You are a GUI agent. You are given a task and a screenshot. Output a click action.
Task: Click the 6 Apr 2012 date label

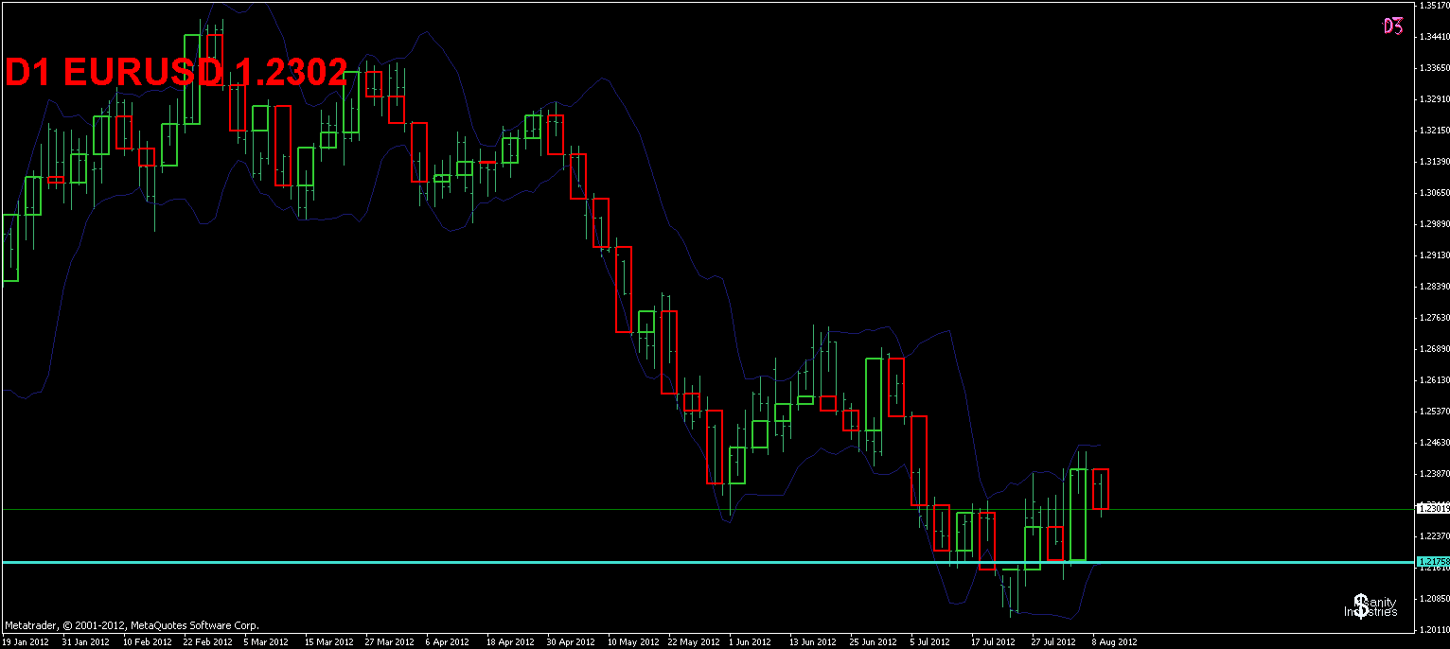point(448,641)
